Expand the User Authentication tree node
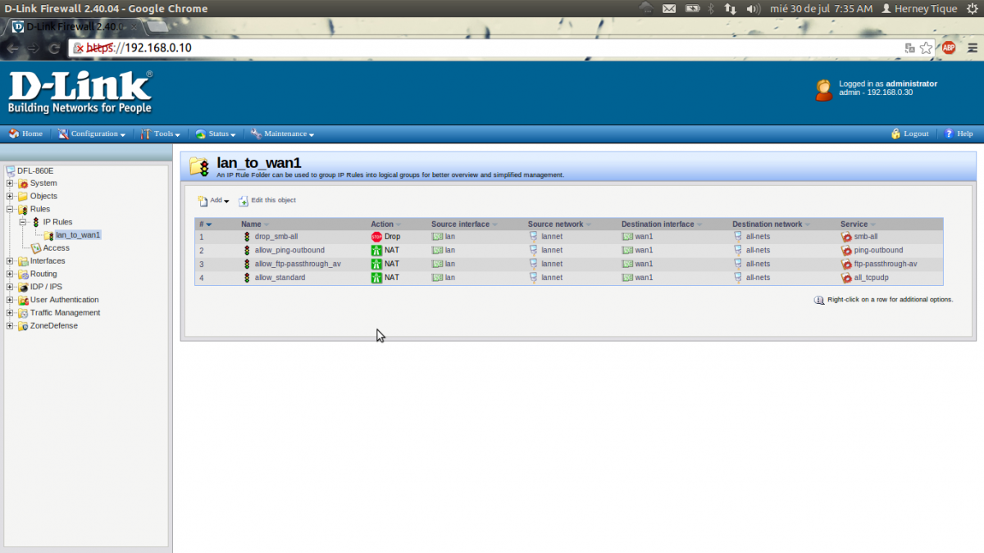The height and width of the screenshot is (553, 984). 10,300
